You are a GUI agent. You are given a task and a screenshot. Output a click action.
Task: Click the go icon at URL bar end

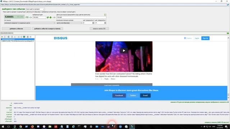point(228,5)
